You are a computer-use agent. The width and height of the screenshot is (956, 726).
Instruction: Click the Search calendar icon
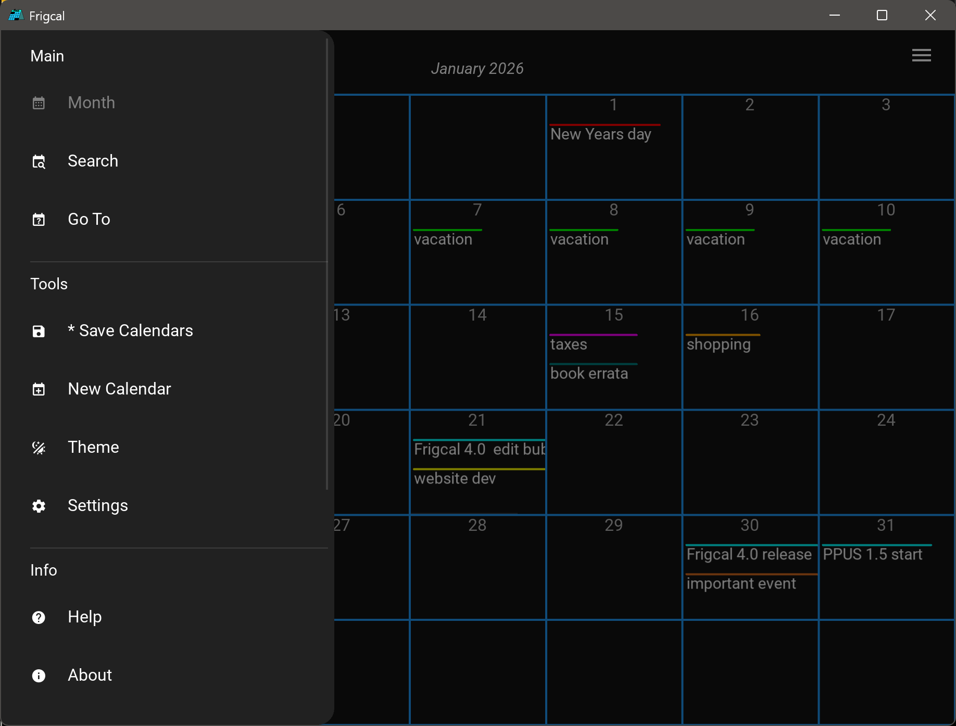[39, 162]
